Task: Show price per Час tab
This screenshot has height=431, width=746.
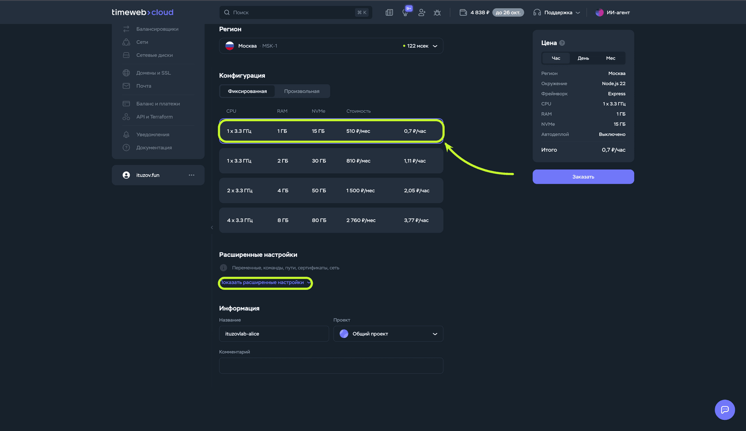Action: pyautogui.click(x=556, y=58)
